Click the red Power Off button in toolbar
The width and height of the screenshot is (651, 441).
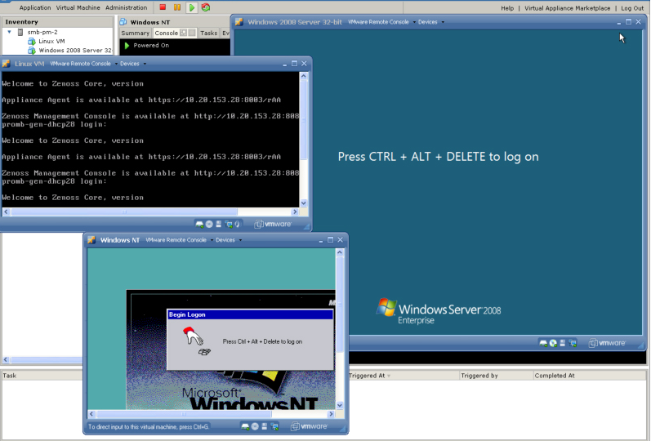point(163,7)
